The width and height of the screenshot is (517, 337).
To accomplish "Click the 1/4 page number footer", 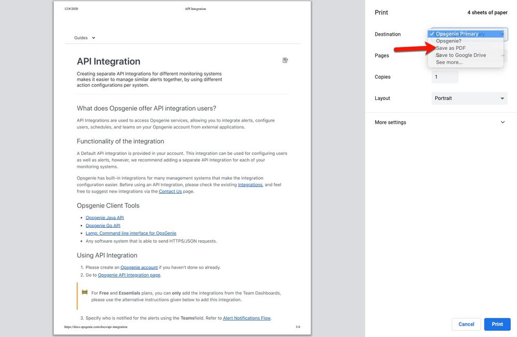I will pos(298,327).
